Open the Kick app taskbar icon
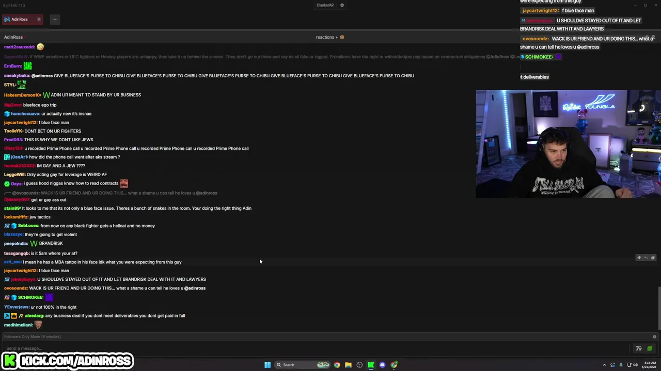The height and width of the screenshot is (371, 661). tap(371, 365)
